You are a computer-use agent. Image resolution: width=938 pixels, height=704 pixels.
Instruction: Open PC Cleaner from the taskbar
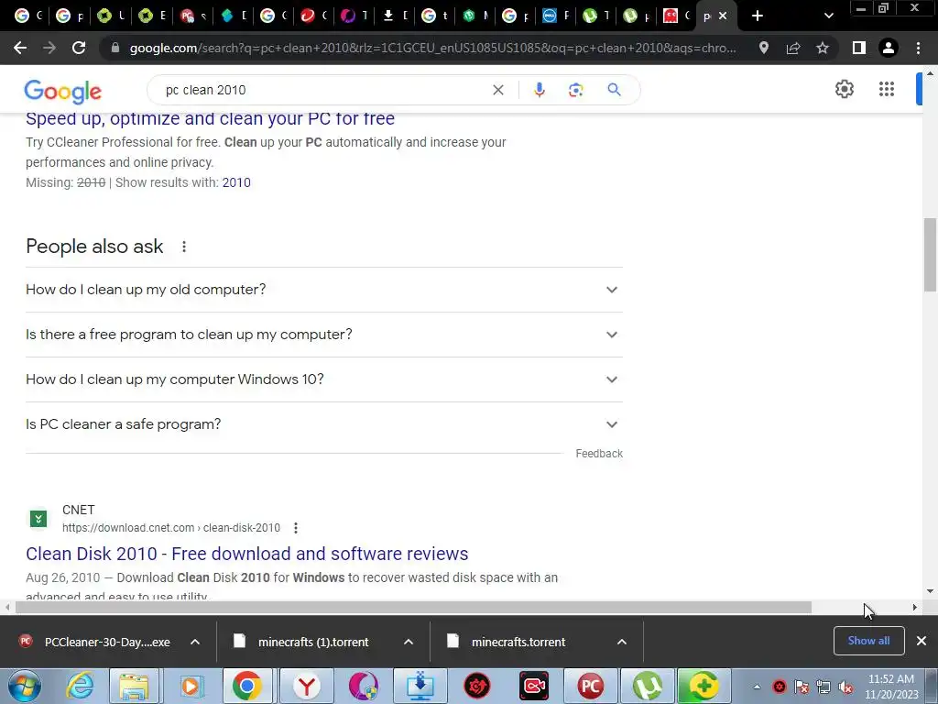coord(590,686)
